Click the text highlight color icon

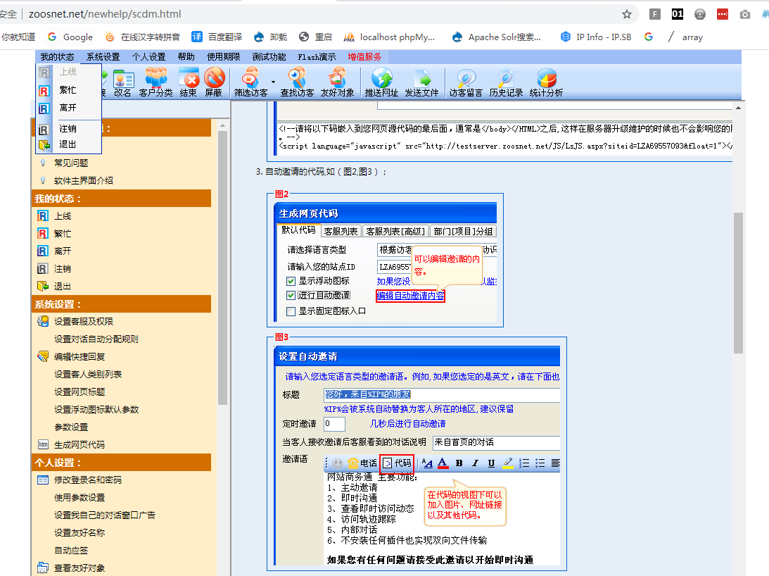tap(508, 463)
